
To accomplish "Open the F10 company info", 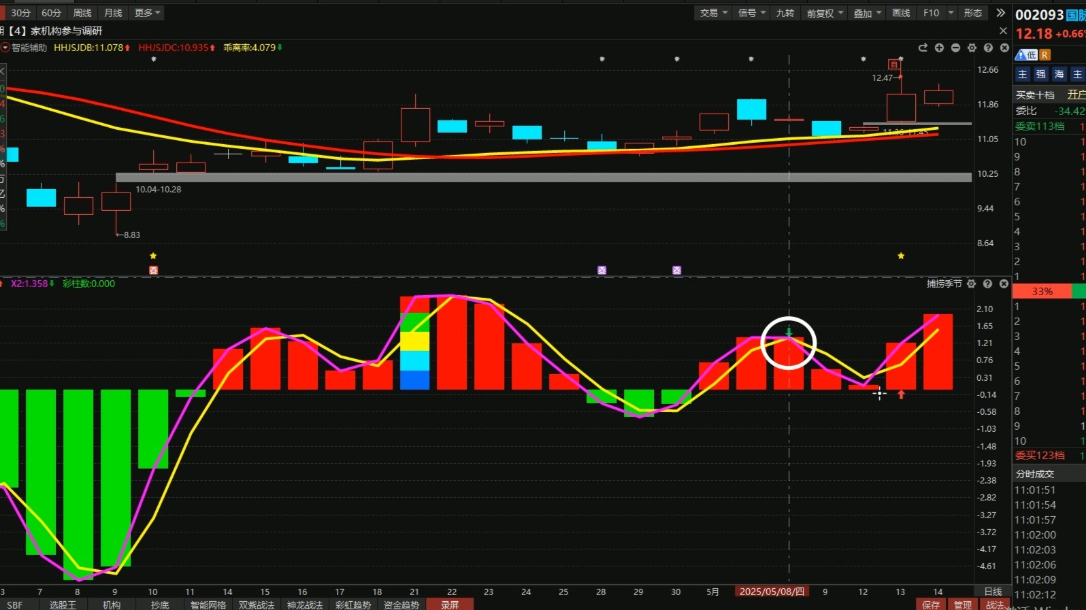I will pyautogui.click(x=931, y=13).
